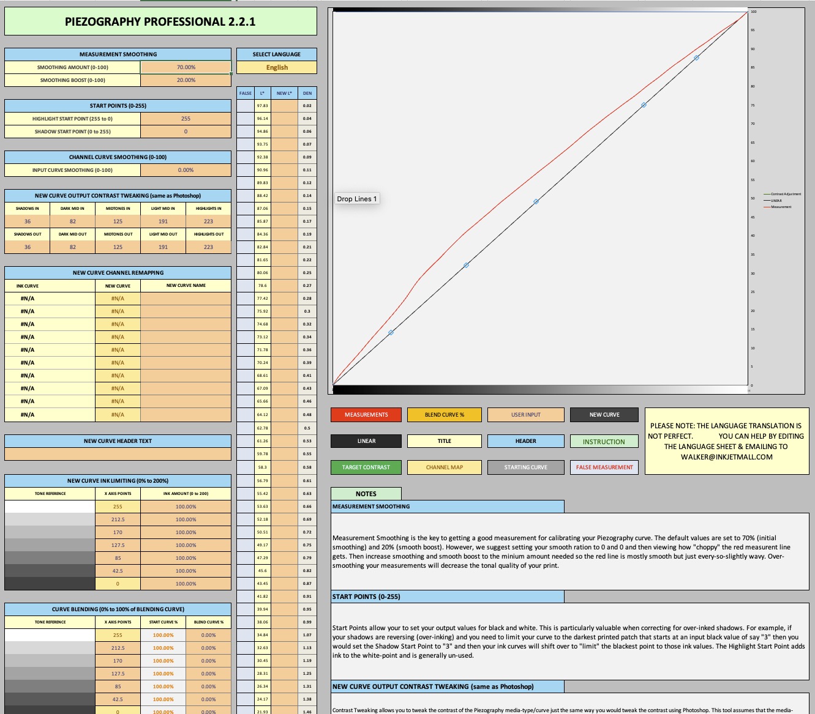Click the USER INPUT color key
This screenshot has height=714, width=815.
click(526, 415)
